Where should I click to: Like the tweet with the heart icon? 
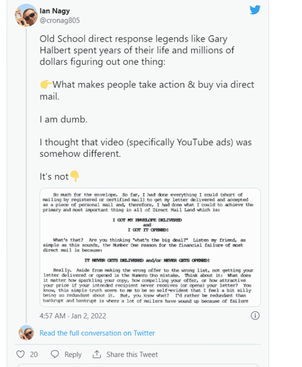click(21, 354)
